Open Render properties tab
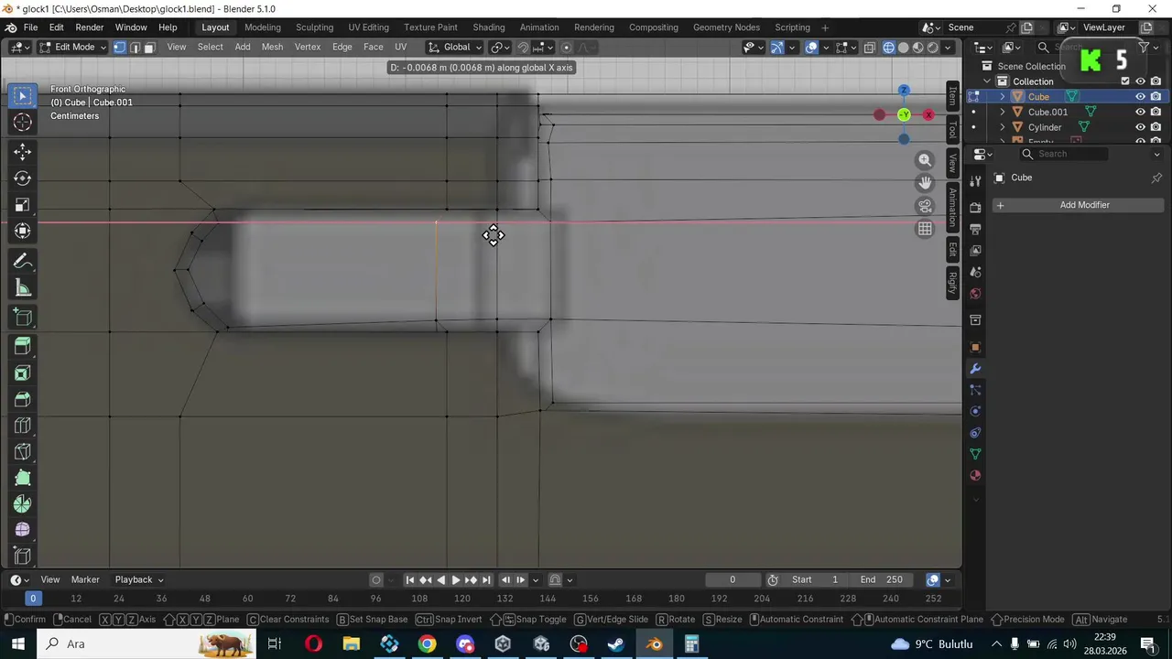The width and height of the screenshot is (1172, 659). coord(975,208)
